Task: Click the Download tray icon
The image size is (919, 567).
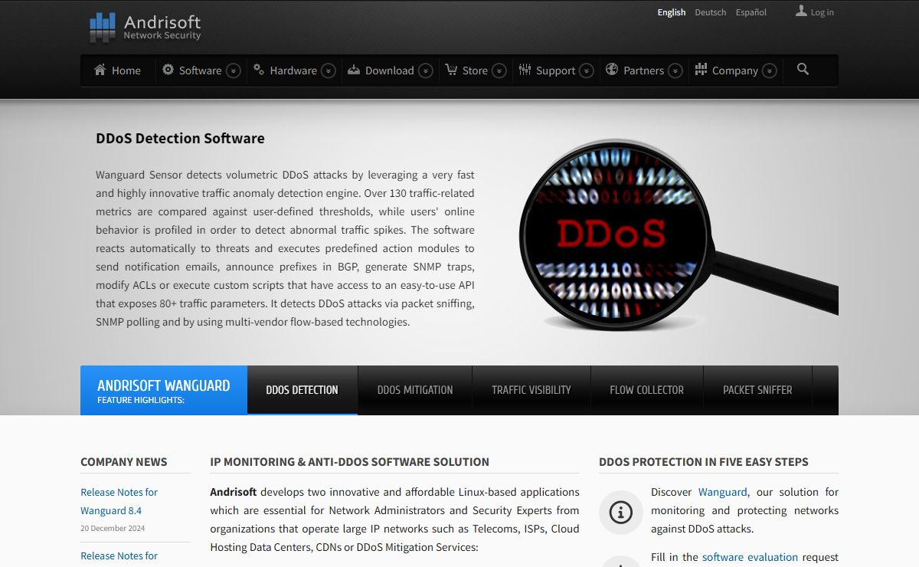Action: [354, 69]
